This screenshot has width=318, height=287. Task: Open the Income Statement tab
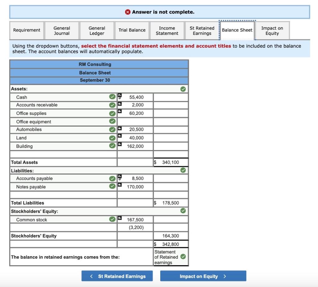pos(167,31)
